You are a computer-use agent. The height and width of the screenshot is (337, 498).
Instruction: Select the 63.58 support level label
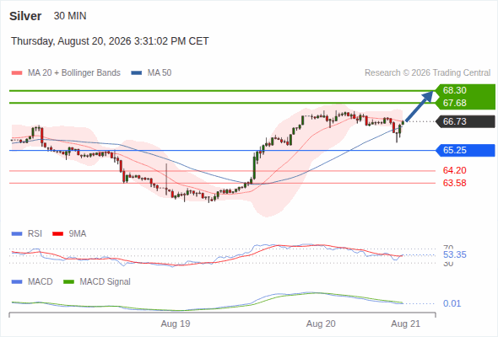click(x=454, y=183)
